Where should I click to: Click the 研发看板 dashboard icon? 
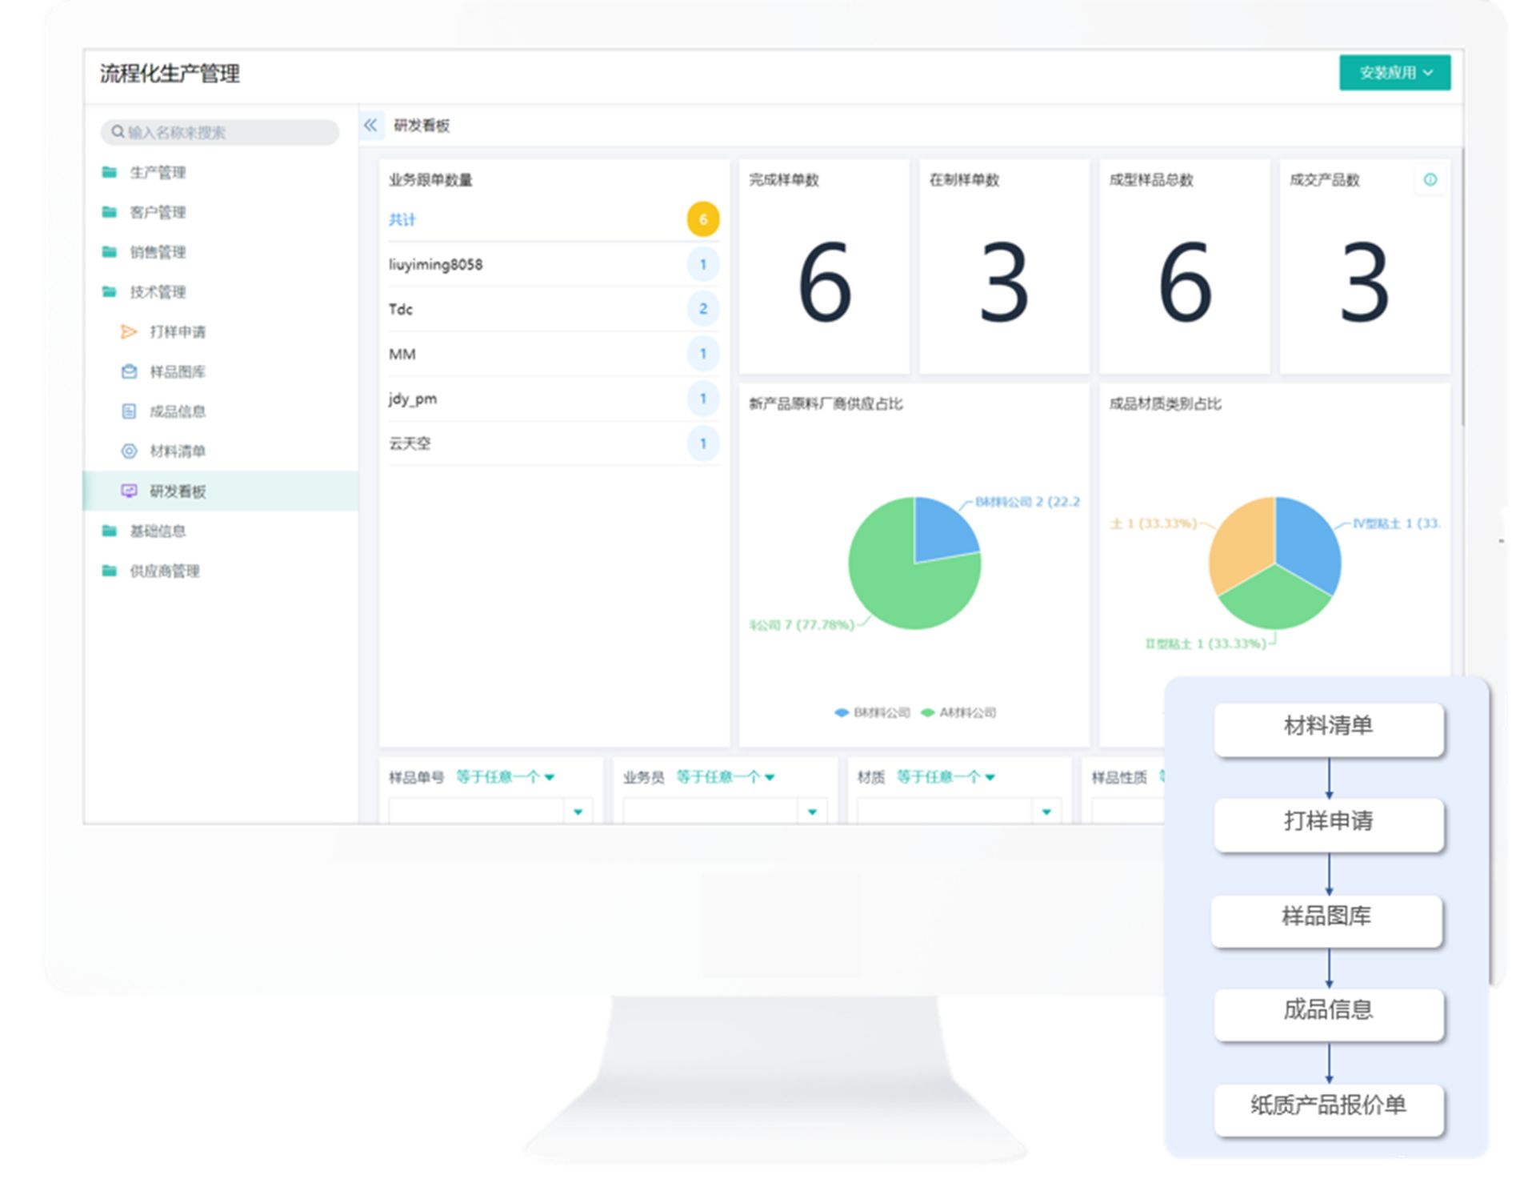tap(128, 491)
